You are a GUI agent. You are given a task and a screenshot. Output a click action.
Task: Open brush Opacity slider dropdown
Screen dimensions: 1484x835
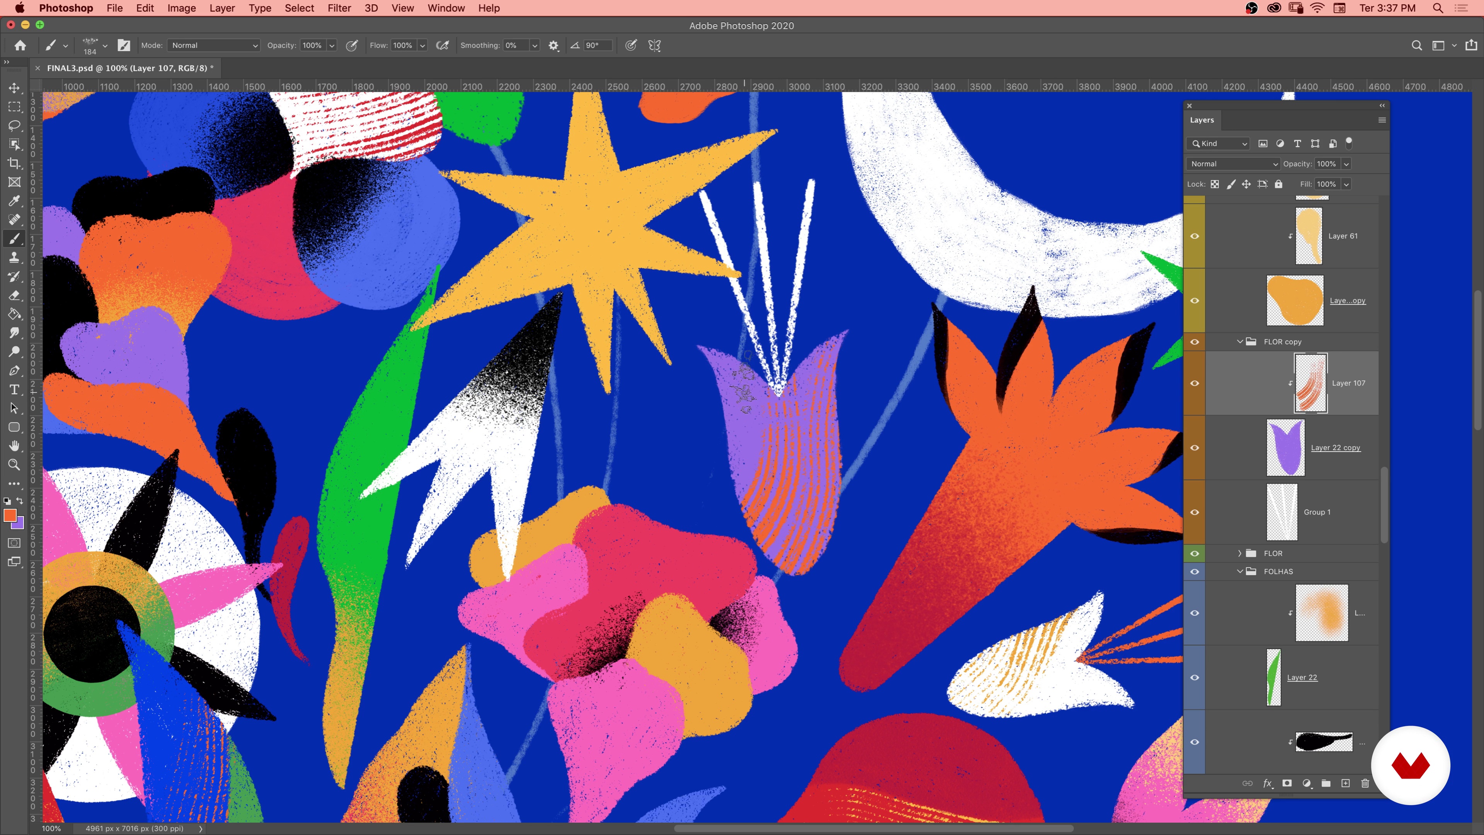[x=332, y=46]
